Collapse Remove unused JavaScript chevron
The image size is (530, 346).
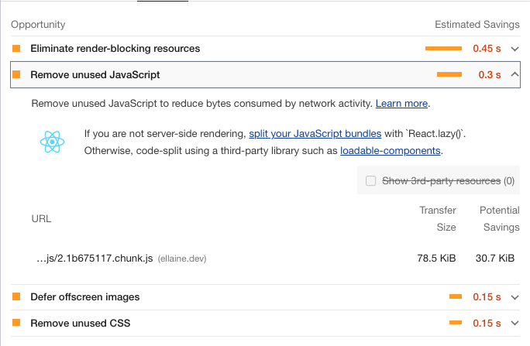point(515,74)
